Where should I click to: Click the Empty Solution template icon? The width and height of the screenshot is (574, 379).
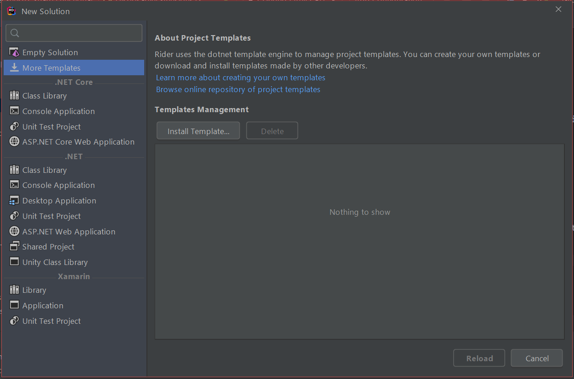click(14, 52)
